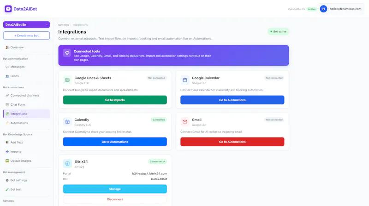369x206 pixels.
Task: Open Chat Form in the sidebar
Action: tap(26, 105)
